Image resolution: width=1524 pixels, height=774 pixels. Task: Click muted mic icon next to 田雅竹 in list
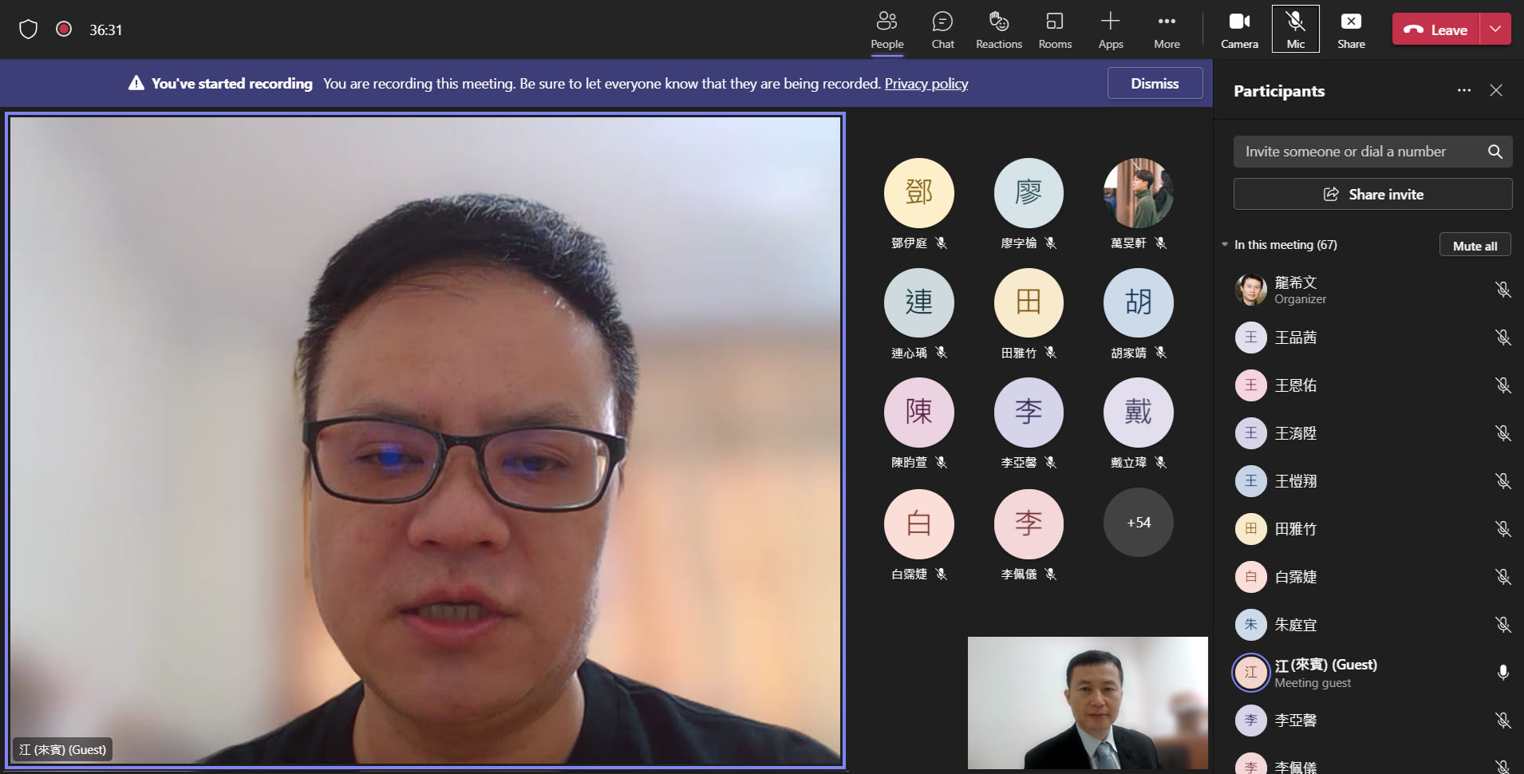[1503, 529]
